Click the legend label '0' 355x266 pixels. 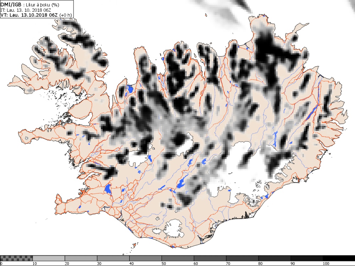click(1, 264)
